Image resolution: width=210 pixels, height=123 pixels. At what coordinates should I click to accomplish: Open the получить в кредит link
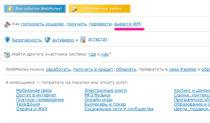point(93,69)
